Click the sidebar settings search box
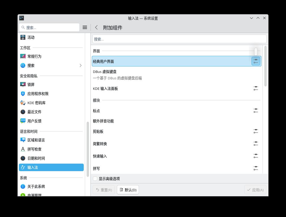The width and height of the screenshot is (286, 217). pyautogui.click(x=49, y=27)
